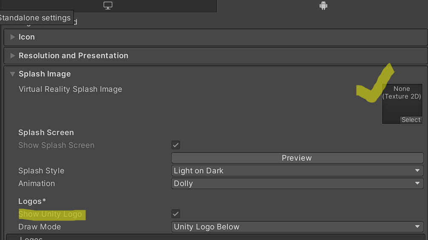Click the Splash Style label
The height and width of the screenshot is (240, 428).
click(41, 171)
